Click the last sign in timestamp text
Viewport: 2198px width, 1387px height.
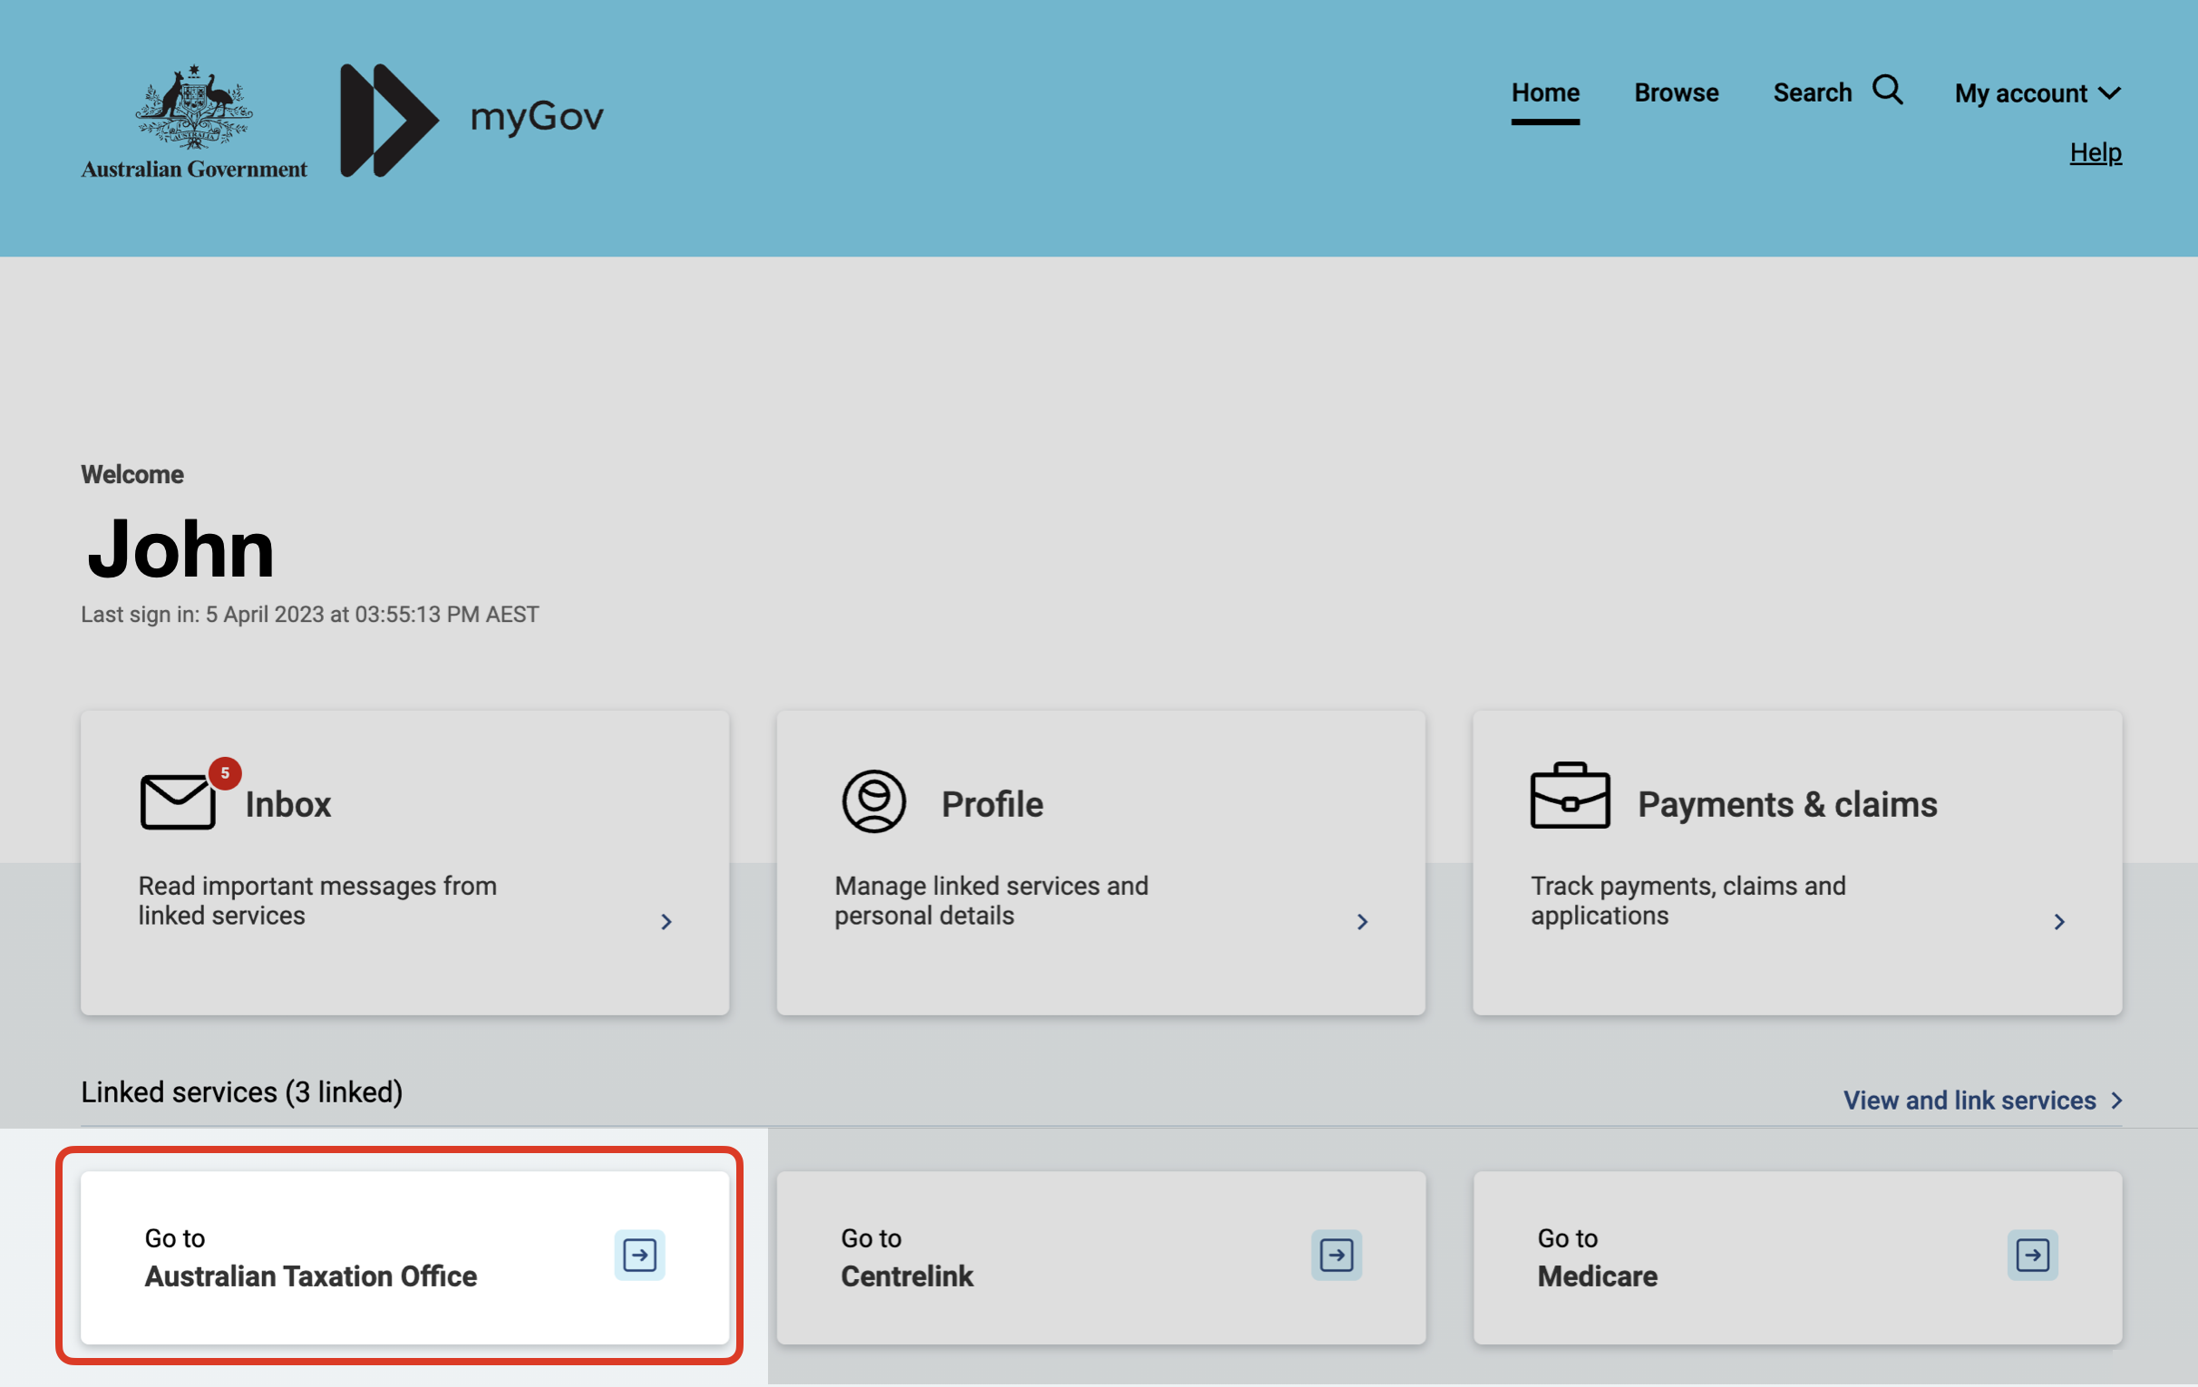click(309, 614)
